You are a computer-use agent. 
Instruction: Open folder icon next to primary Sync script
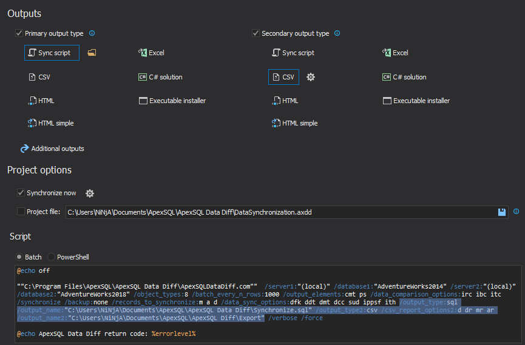click(x=92, y=53)
